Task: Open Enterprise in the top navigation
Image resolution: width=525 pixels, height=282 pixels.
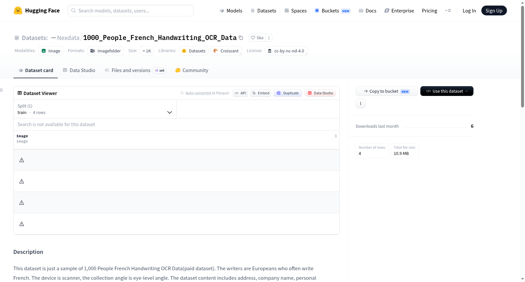Action: click(x=399, y=10)
